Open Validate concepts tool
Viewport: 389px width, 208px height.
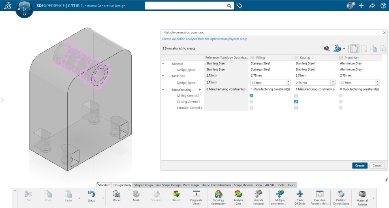258,197
